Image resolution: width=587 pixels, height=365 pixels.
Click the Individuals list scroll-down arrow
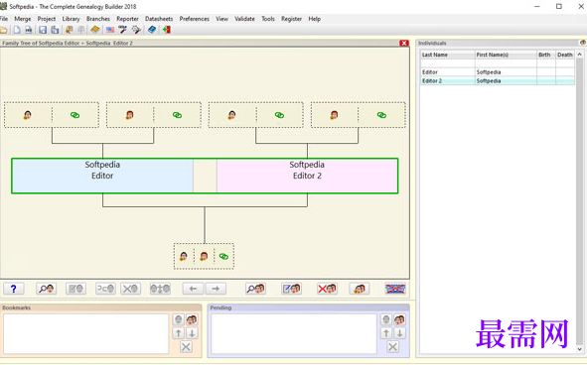[579, 349]
